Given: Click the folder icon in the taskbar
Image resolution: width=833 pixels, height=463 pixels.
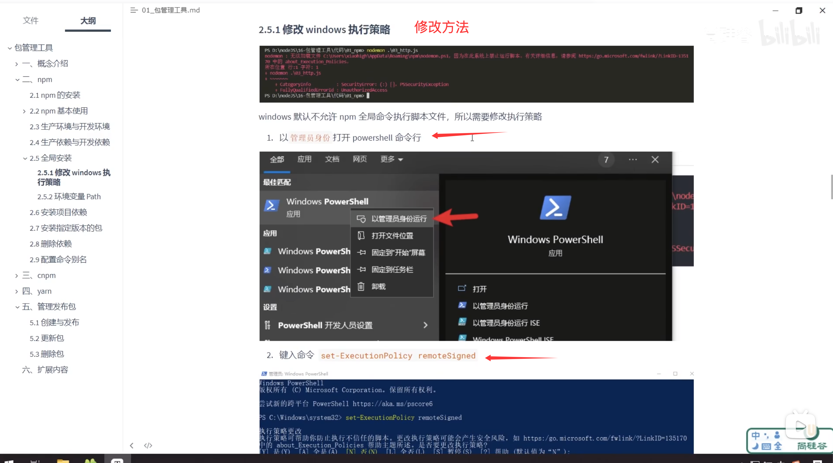Looking at the screenshot, I should 63,461.
